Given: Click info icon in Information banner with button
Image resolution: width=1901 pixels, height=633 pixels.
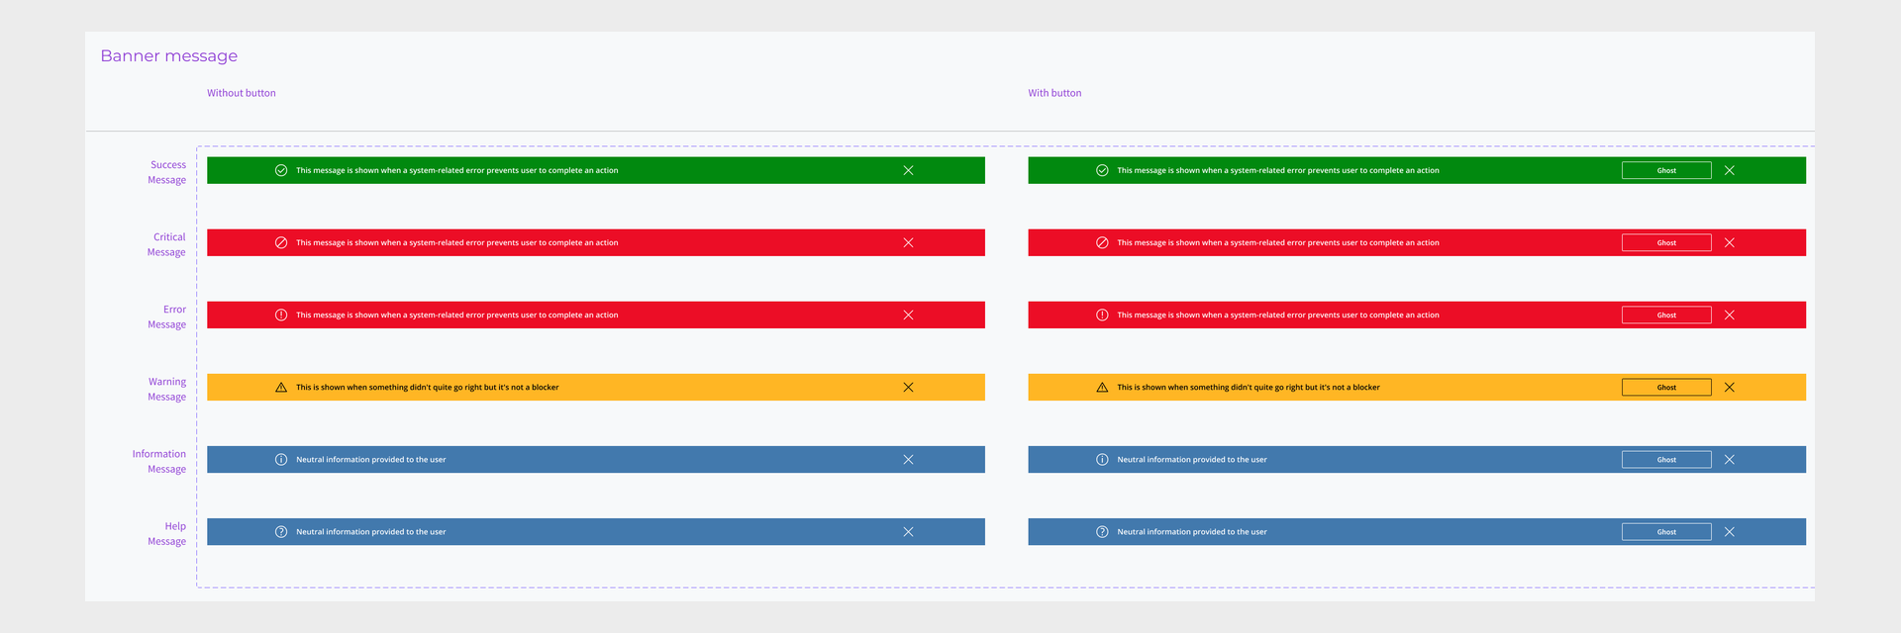Looking at the screenshot, I should pos(1102,459).
